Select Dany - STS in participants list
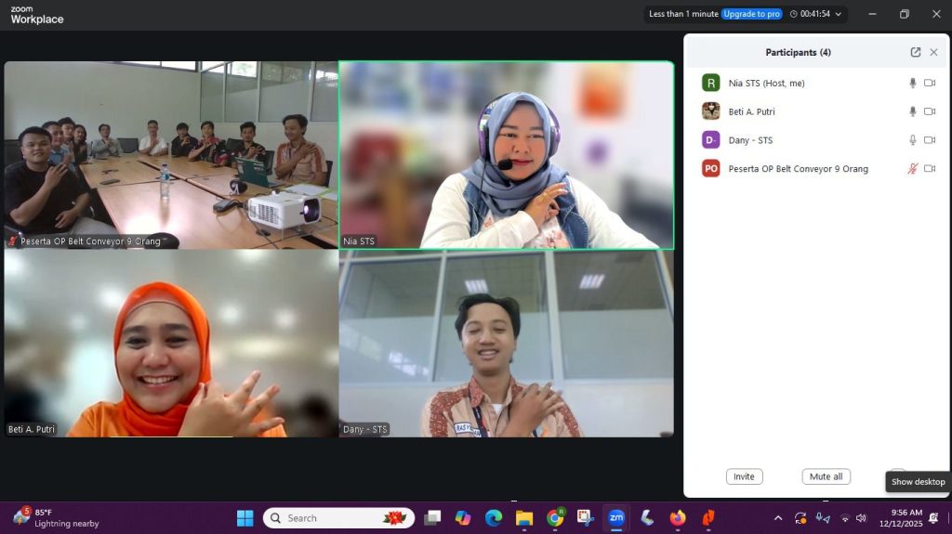This screenshot has height=534, width=952. 750,140
